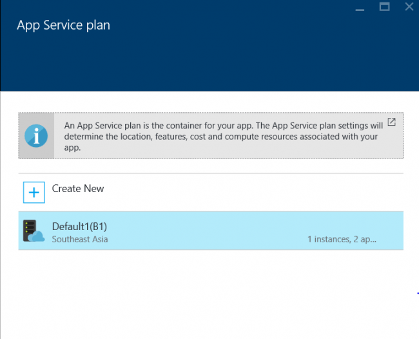Select the highlighted Default1(B1) row middle area
419x339 pixels.
pos(211,231)
